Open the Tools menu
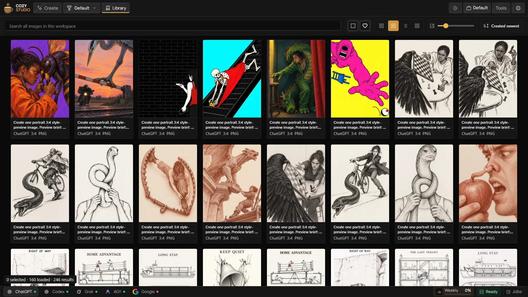528x297 pixels. pyautogui.click(x=501, y=8)
